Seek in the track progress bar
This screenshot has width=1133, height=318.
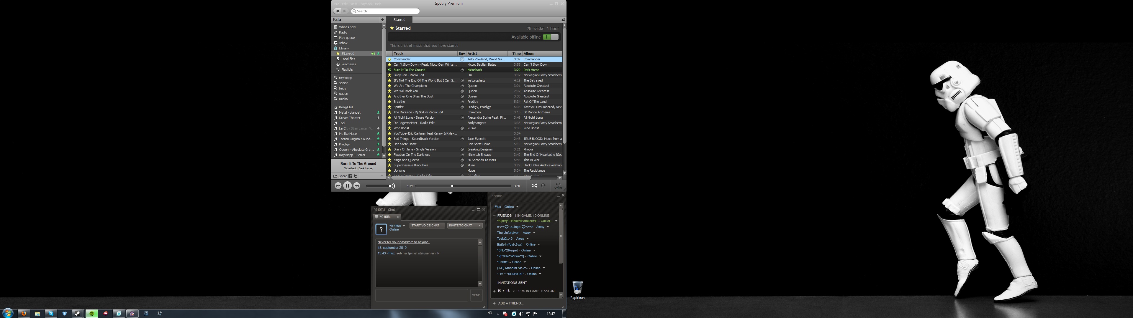(463, 186)
